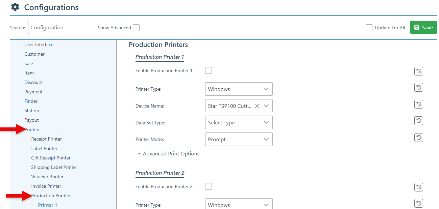Select Printer 1 under Production Printers
The height and width of the screenshot is (209, 439).
[47, 205]
